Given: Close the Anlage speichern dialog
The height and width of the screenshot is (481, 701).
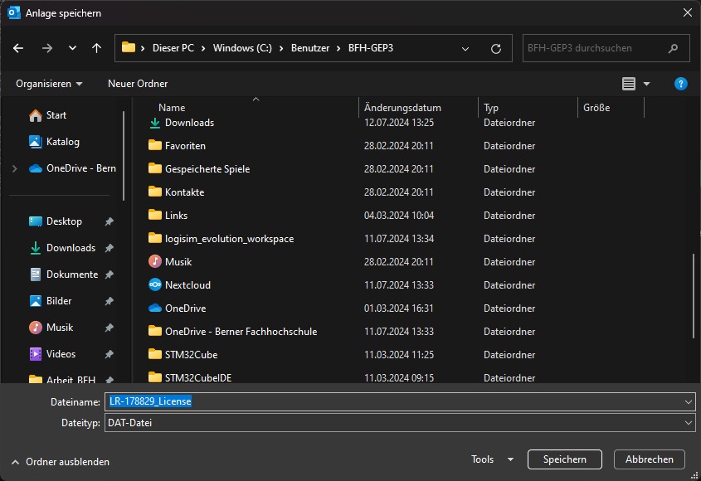Looking at the screenshot, I should pos(688,12).
